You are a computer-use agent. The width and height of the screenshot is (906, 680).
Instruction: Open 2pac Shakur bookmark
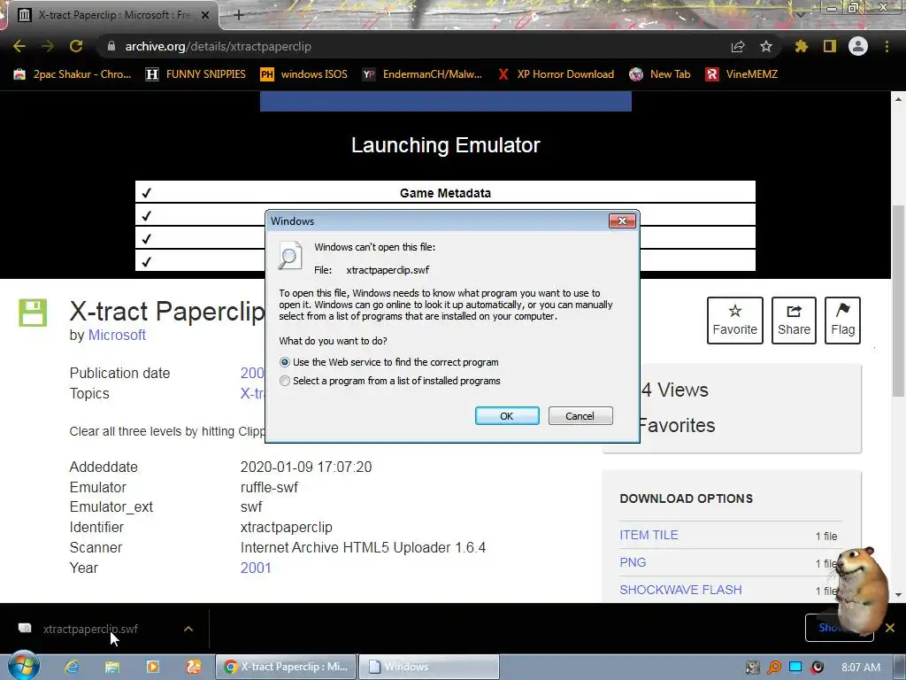73,74
